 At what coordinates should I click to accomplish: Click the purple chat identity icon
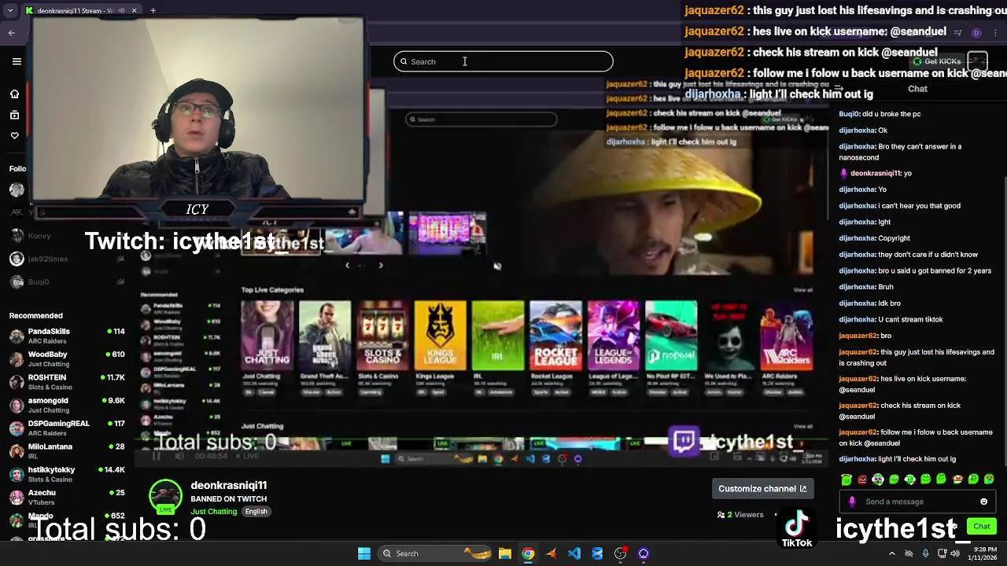(x=852, y=502)
